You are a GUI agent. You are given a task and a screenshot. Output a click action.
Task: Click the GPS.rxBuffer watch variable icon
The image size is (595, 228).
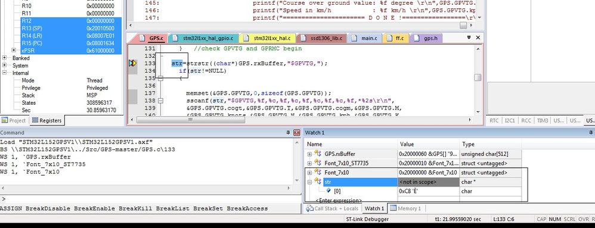pos(317,154)
